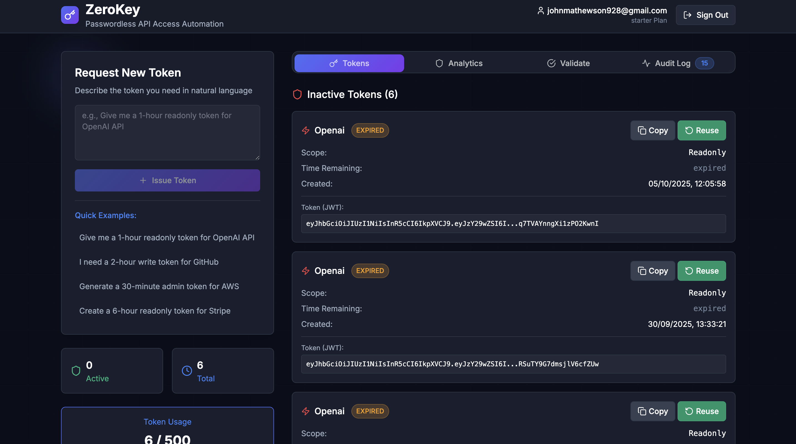Click the red shield icon by Inactive Tokens
The width and height of the screenshot is (796, 444).
point(297,94)
